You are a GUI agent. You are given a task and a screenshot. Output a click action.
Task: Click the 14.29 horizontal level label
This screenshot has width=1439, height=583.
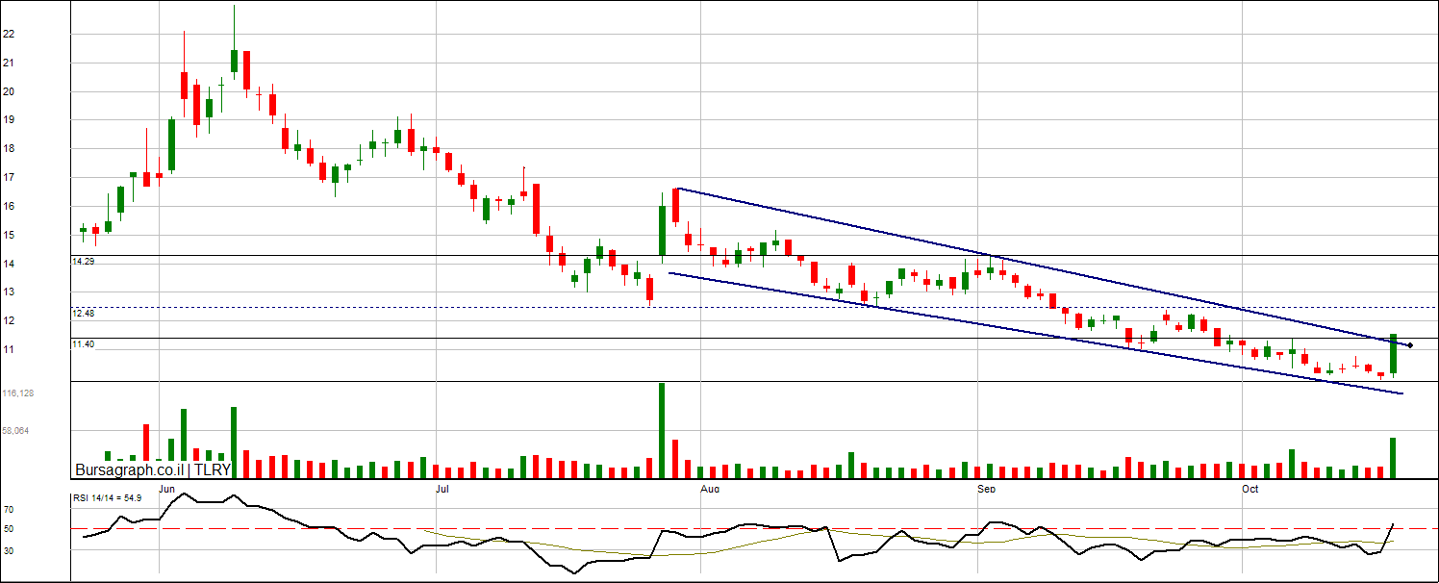[x=85, y=262]
